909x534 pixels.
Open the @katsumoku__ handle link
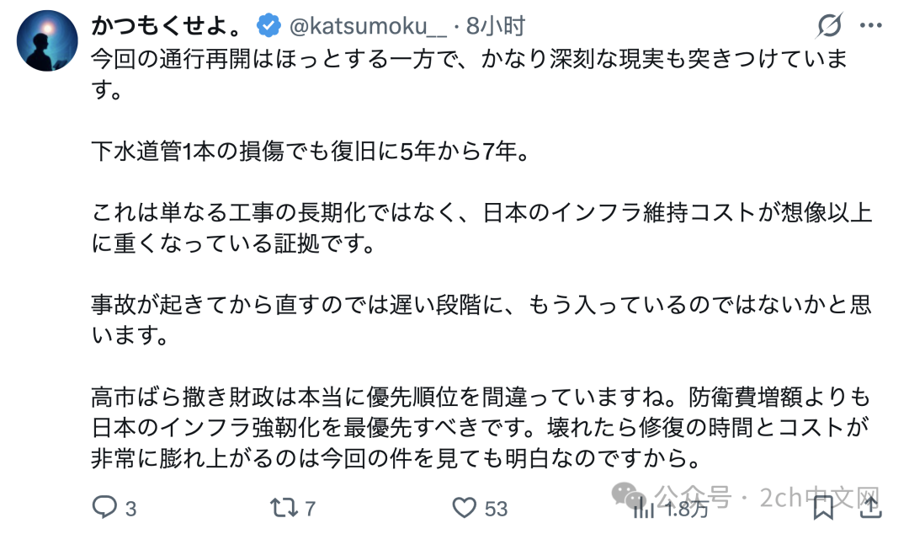(368, 26)
